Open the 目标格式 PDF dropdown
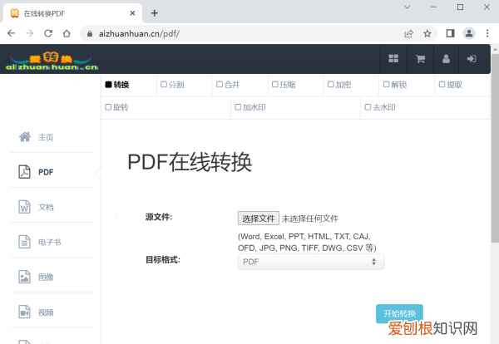499x344 pixels. coord(311,262)
